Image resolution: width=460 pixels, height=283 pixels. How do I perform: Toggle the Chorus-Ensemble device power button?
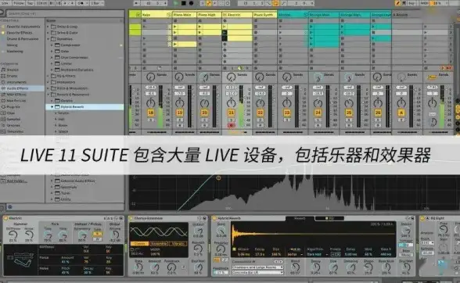pos(131,218)
